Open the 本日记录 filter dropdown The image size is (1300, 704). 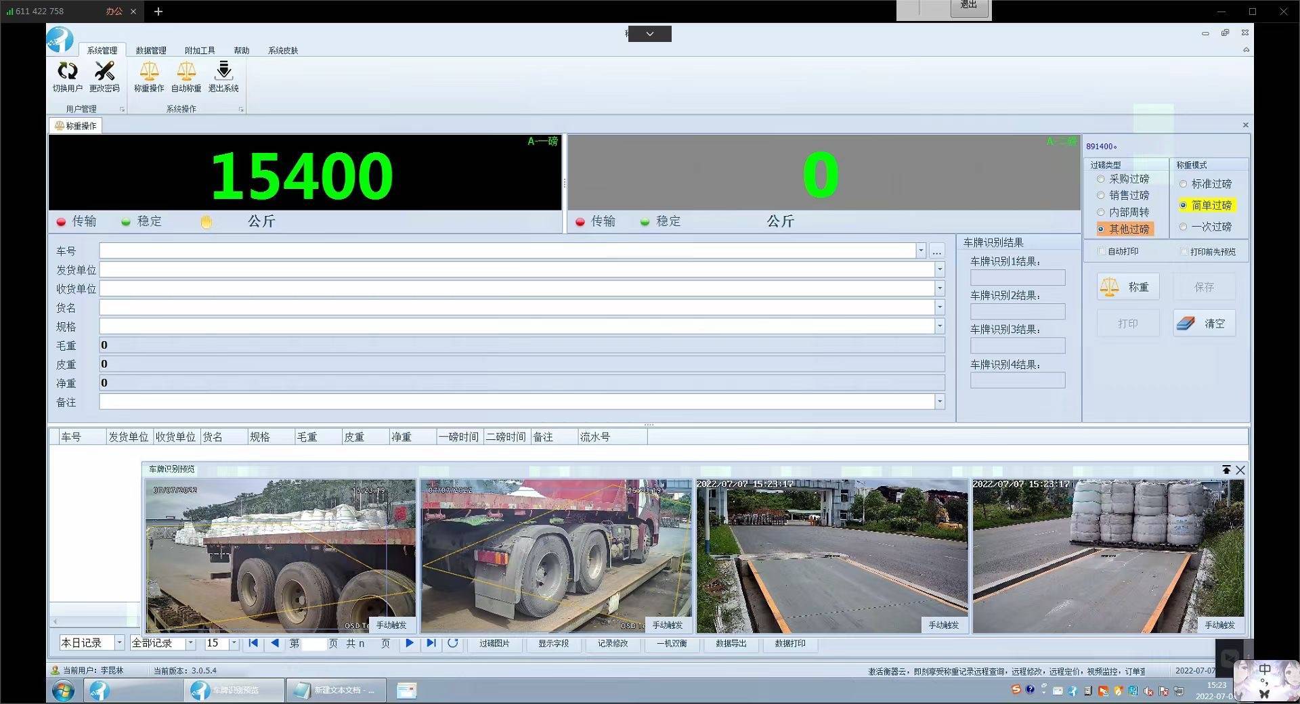[119, 642]
